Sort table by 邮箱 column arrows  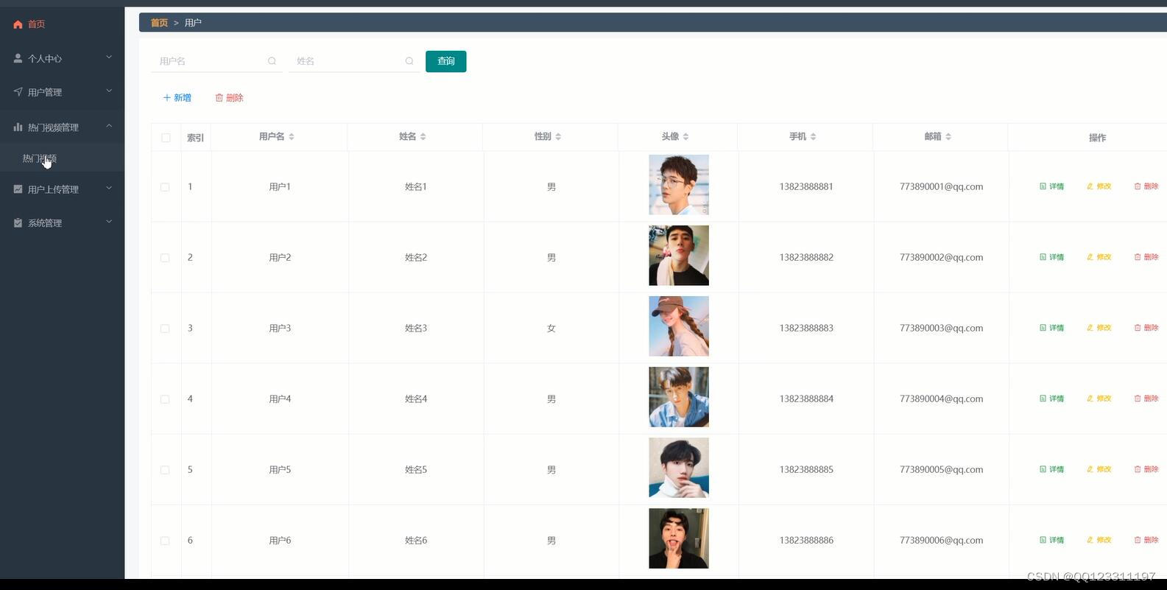948,136
